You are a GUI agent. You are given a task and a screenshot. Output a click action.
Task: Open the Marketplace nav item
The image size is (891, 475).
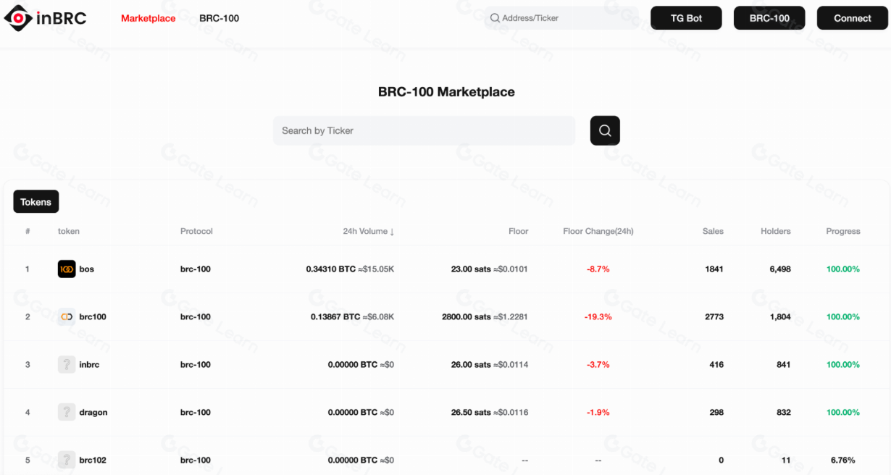(x=148, y=18)
